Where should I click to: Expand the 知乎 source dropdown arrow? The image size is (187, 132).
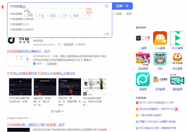[43, 64]
